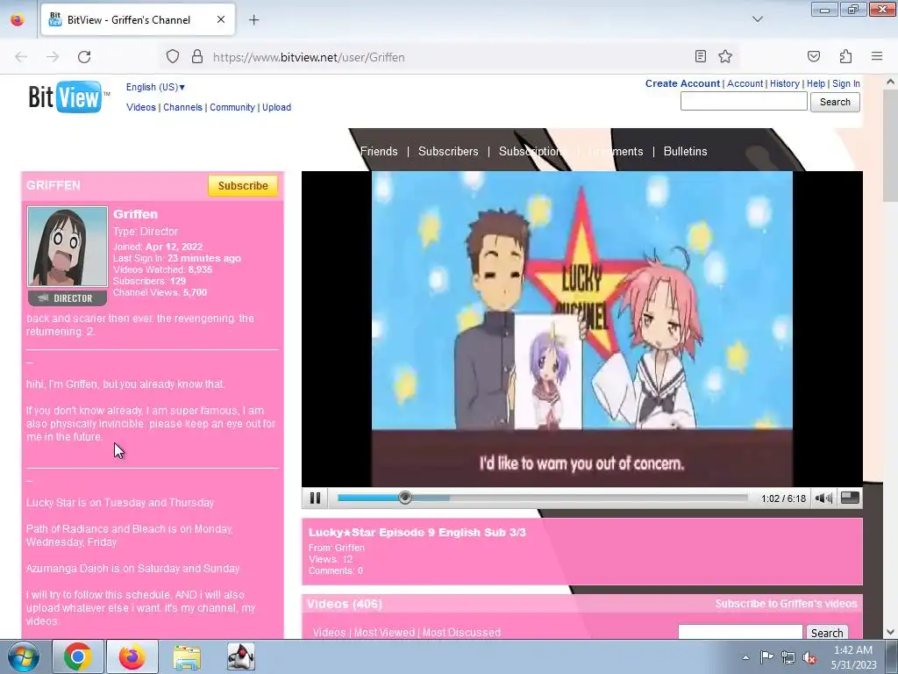
Task: Click the network tray icon
Action: (788, 657)
